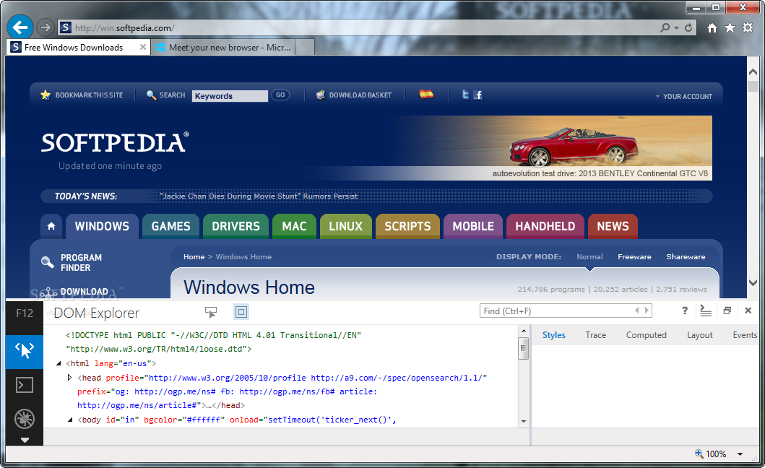Screen dimensions: 765x468
Task: Go to previous find result arrow
Action: coord(636,311)
